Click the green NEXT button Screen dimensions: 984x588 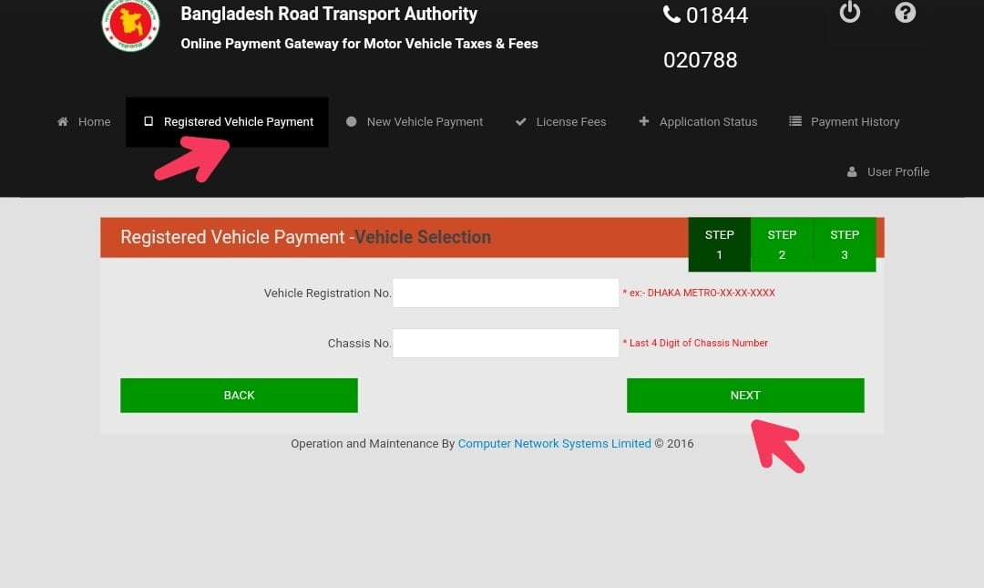coord(745,395)
